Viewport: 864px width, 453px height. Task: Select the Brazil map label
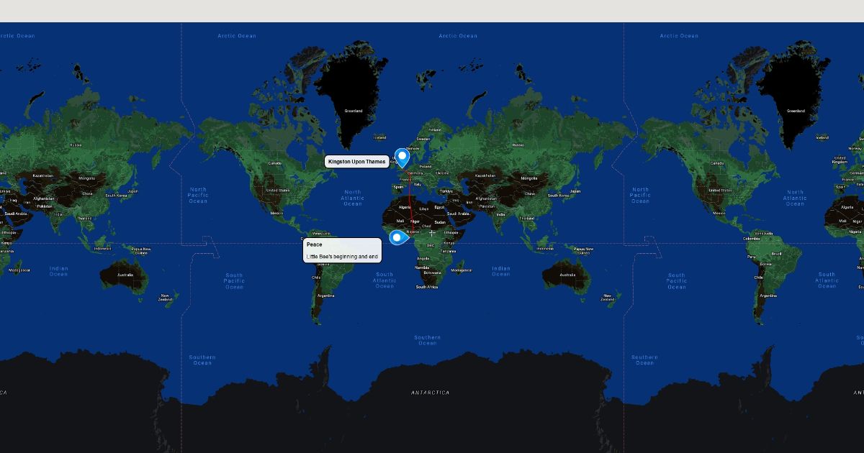tap(776, 254)
